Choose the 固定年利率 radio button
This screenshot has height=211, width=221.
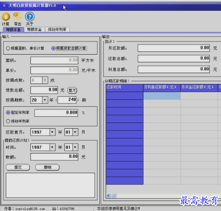coord(8,112)
